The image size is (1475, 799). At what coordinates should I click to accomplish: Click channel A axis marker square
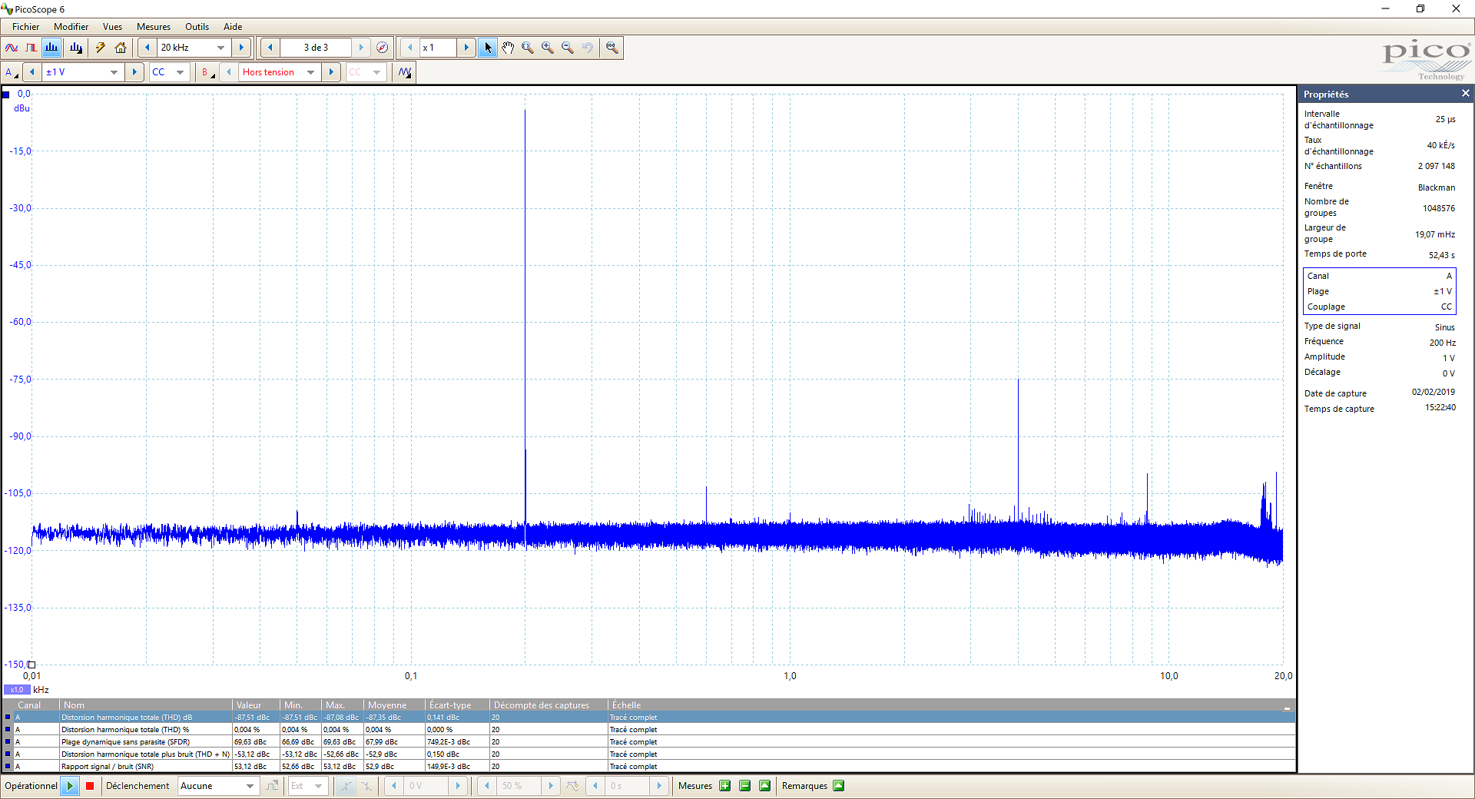point(6,94)
